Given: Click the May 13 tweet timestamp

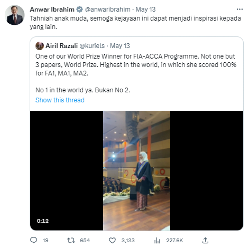Looking at the screenshot, I should click(x=145, y=9).
